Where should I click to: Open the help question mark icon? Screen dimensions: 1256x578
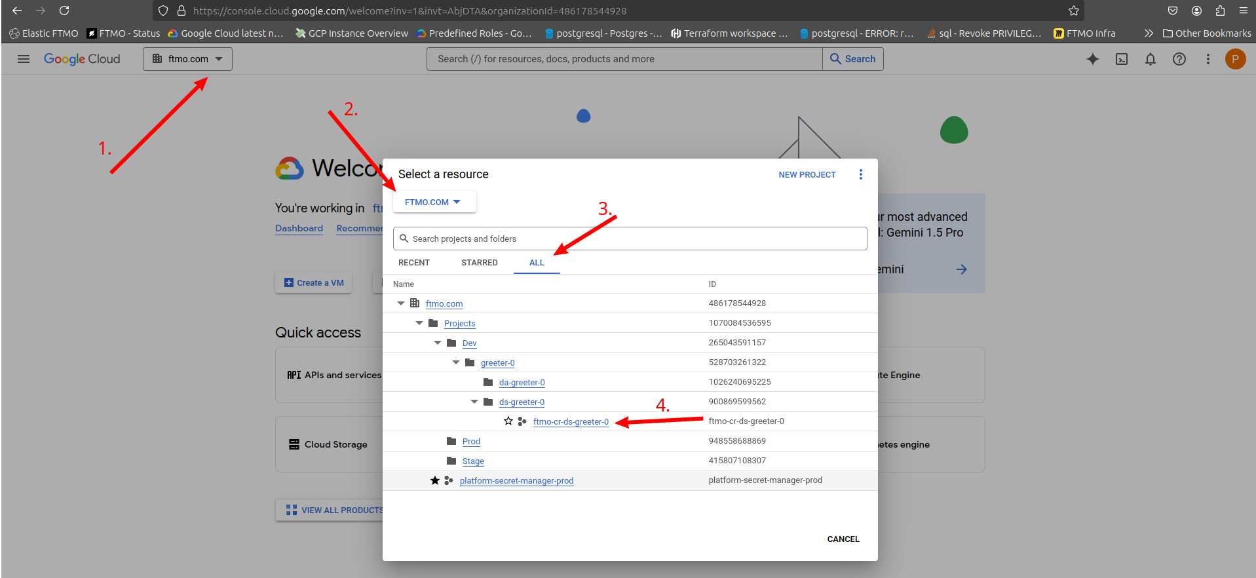1179,59
